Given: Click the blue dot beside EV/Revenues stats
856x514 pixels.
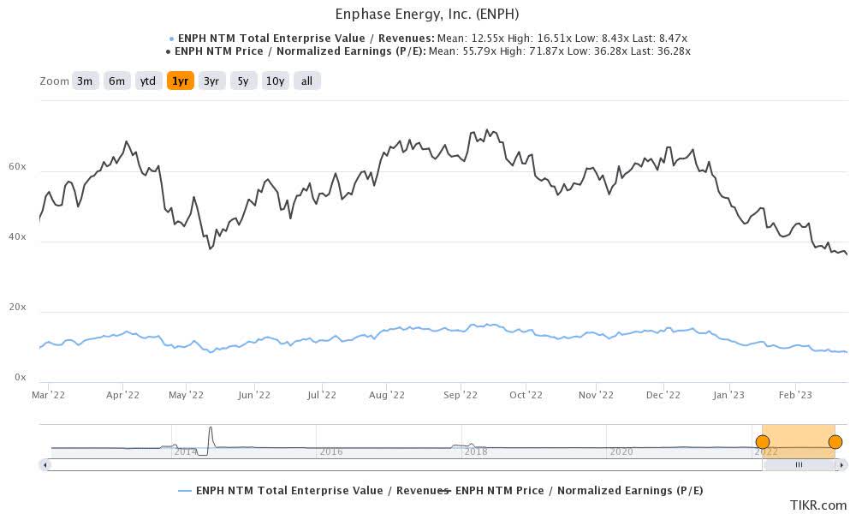Looking at the screenshot, I should click(x=169, y=38).
